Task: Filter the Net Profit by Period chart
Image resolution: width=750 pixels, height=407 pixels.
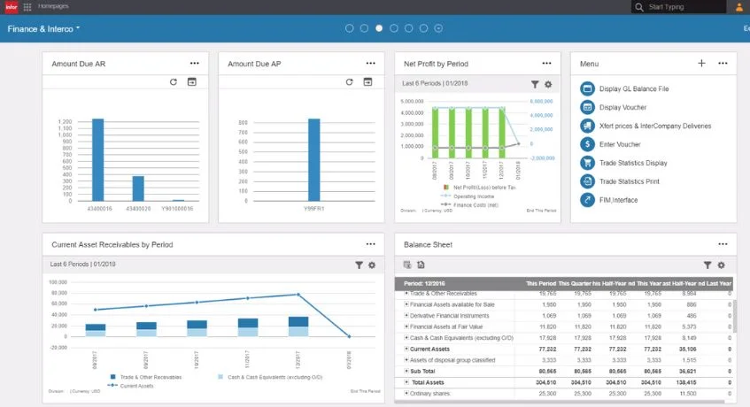Action: pyautogui.click(x=535, y=84)
